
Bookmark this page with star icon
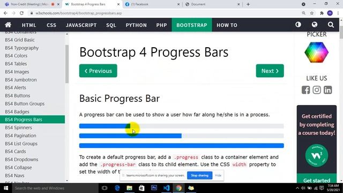click(312, 13)
